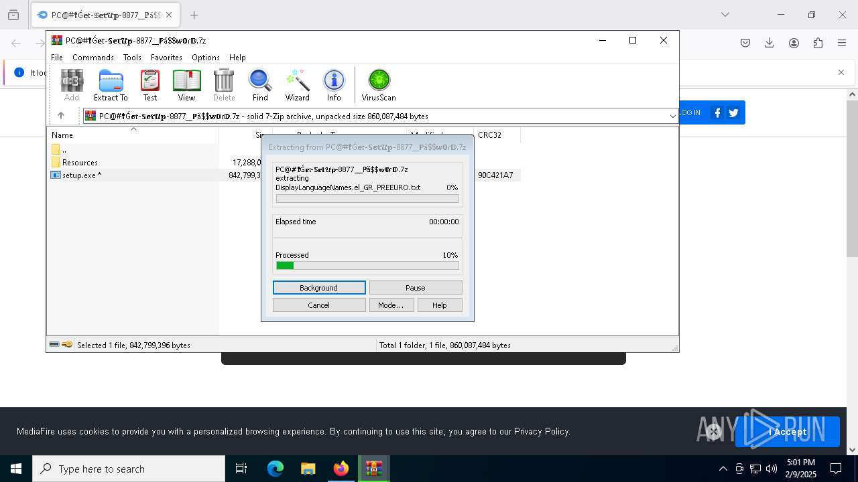This screenshot has height=482, width=858.
Task: Click the Find toolbar icon
Action: 260,85
